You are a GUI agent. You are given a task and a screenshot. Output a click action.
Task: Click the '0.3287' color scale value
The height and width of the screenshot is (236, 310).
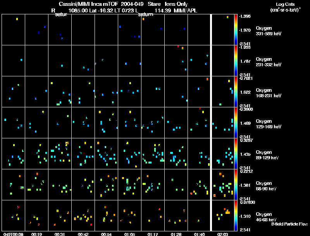click(x=246, y=140)
